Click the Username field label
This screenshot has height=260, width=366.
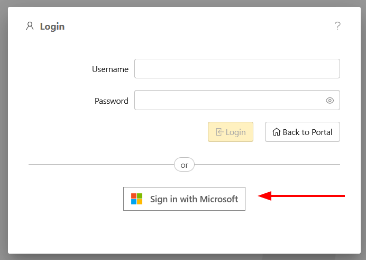coord(110,69)
